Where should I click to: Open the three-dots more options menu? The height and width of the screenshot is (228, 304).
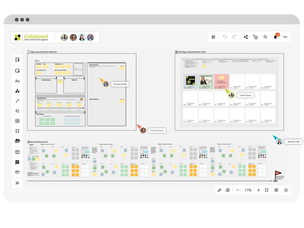285,37
